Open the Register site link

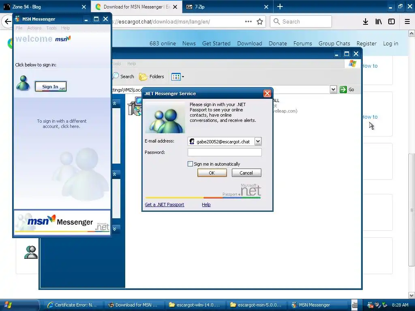pyautogui.click(x=366, y=43)
